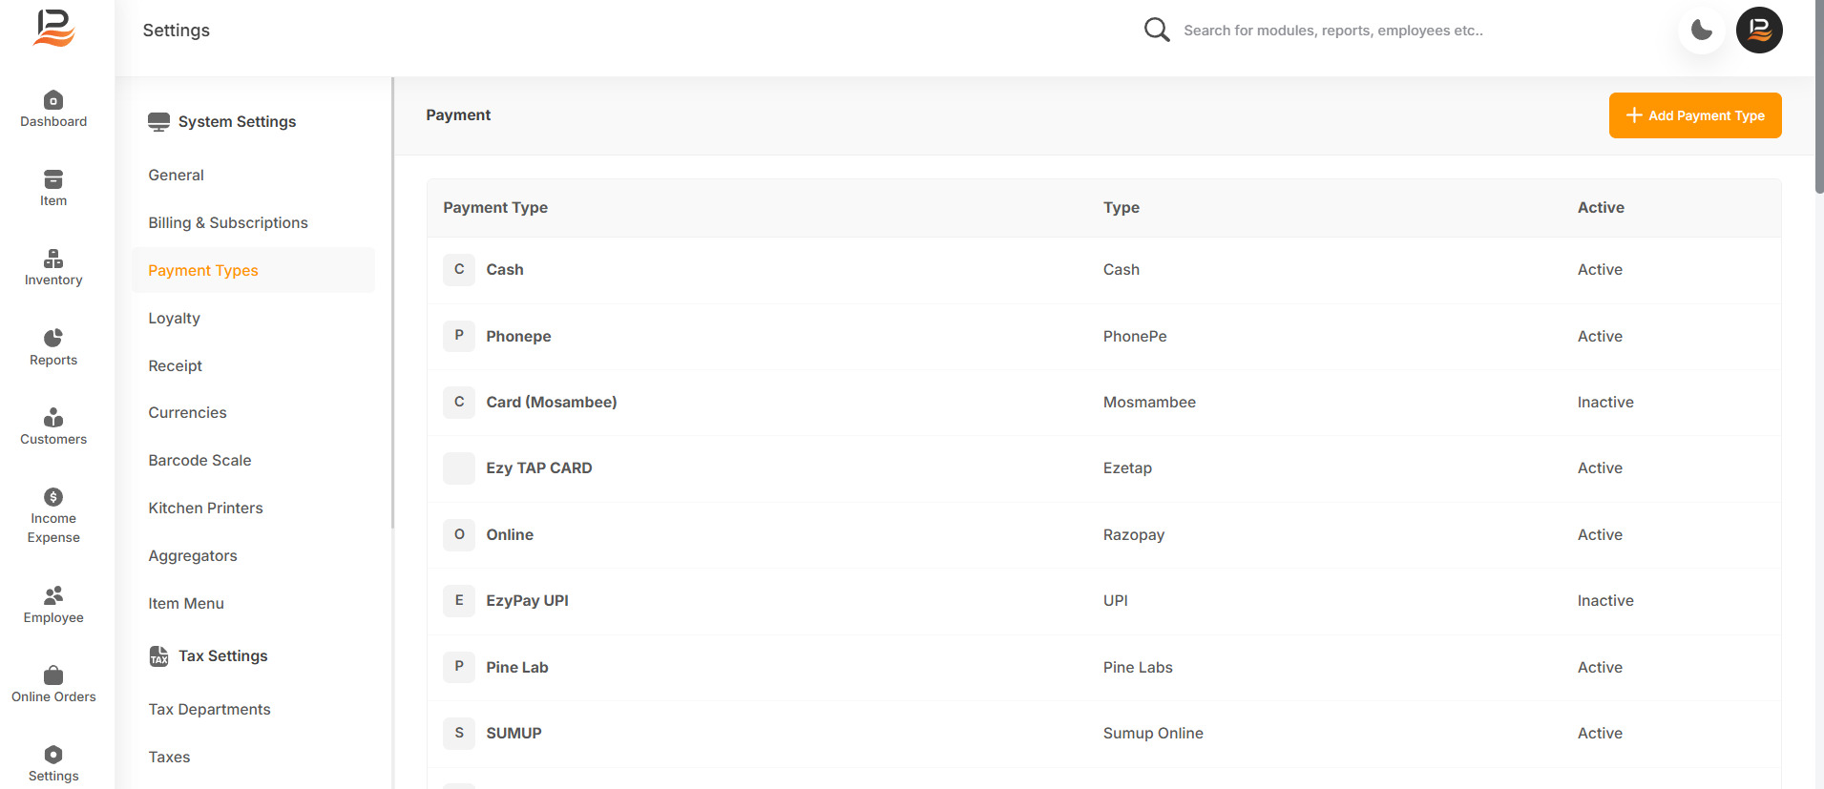The height and width of the screenshot is (789, 1824).
Task: Click the settings menu scrollbar
Action: [392, 303]
